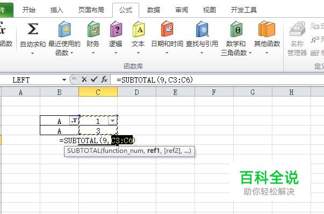Expand the 日期和时间 dropdown arrow
This screenshot has width=324, height=214.
(167, 53)
